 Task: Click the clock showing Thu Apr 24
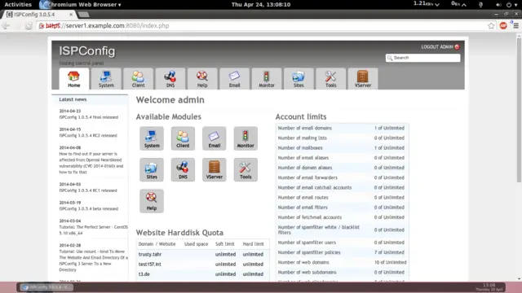click(x=261, y=4)
